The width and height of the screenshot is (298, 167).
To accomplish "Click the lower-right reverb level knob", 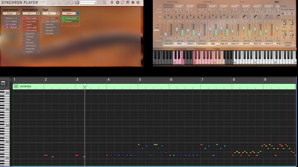I will click(x=291, y=34).
